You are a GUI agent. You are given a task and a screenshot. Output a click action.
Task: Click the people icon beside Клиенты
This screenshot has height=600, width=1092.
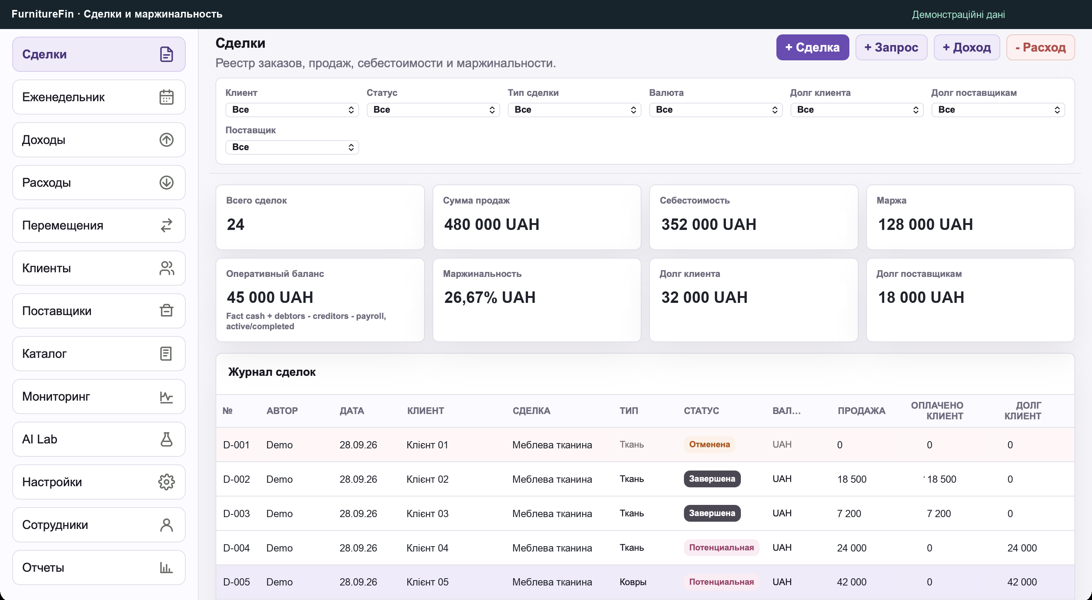tap(166, 268)
